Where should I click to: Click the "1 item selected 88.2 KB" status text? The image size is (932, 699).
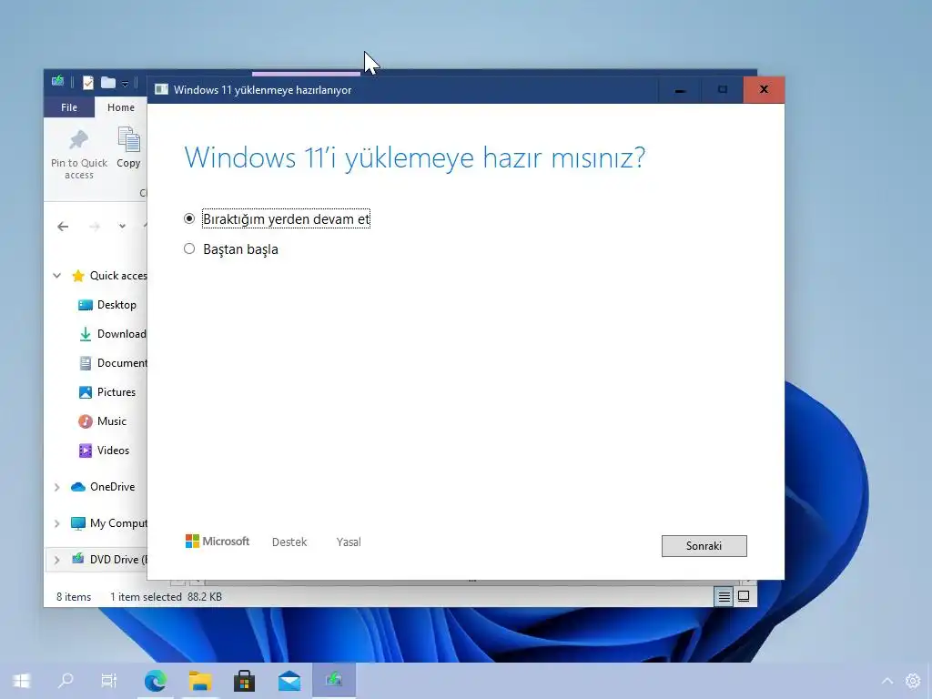[166, 597]
